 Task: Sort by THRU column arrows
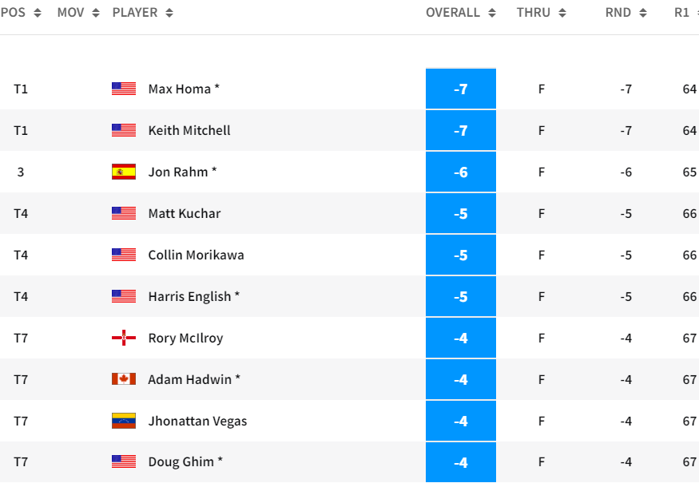[x=562, y=13]
